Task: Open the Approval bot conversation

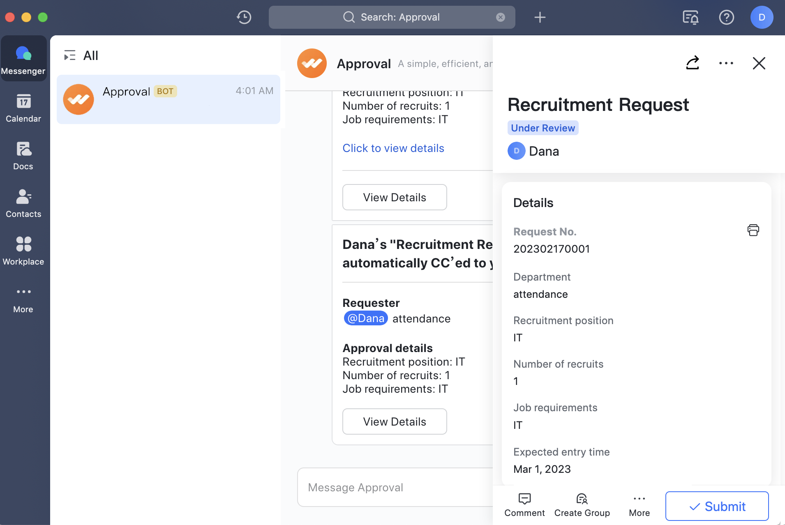Action: [168, 99]
